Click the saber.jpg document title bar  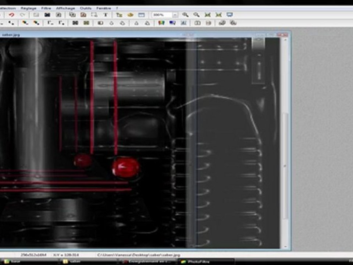[x=144, y=35]
